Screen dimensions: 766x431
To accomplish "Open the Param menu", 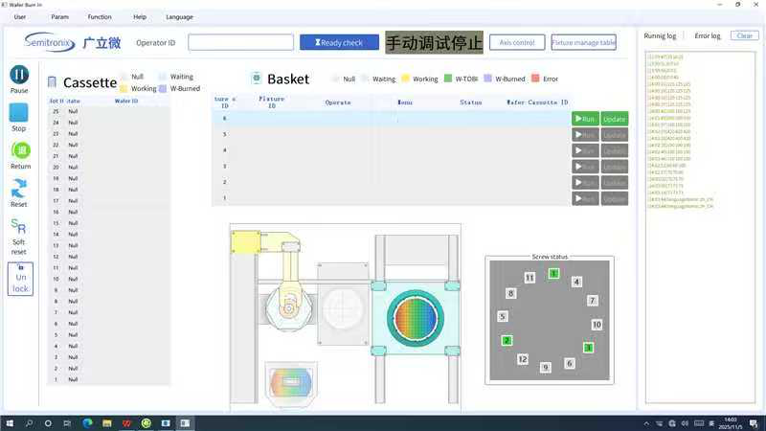I will pyautogui.click(x=59, y=16).
